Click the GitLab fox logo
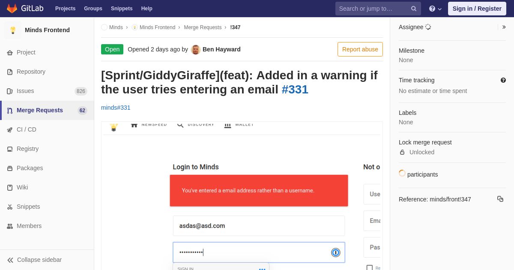Image resolution: width=514 pixels, height=270 pixels. coord(12,9)
